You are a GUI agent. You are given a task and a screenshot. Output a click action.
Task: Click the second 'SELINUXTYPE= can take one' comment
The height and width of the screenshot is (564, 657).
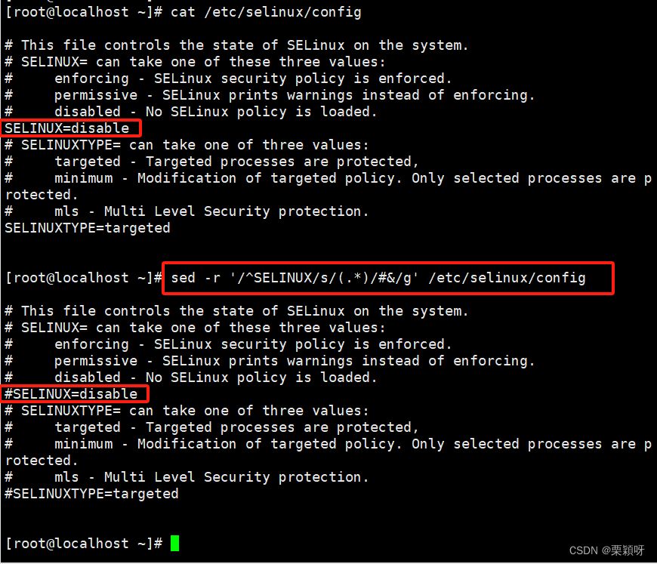coord(187,411)
